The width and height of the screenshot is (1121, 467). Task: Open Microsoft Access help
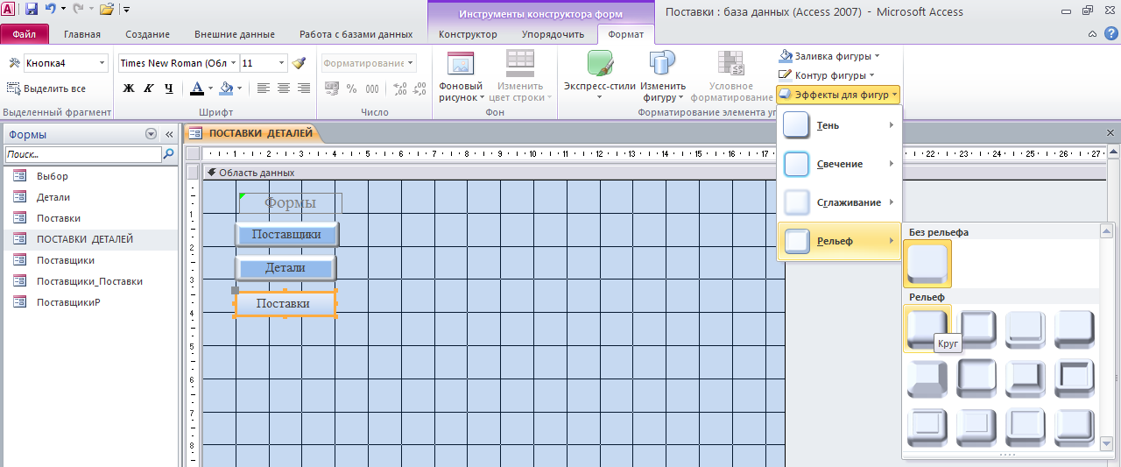tap(1110, 33)
